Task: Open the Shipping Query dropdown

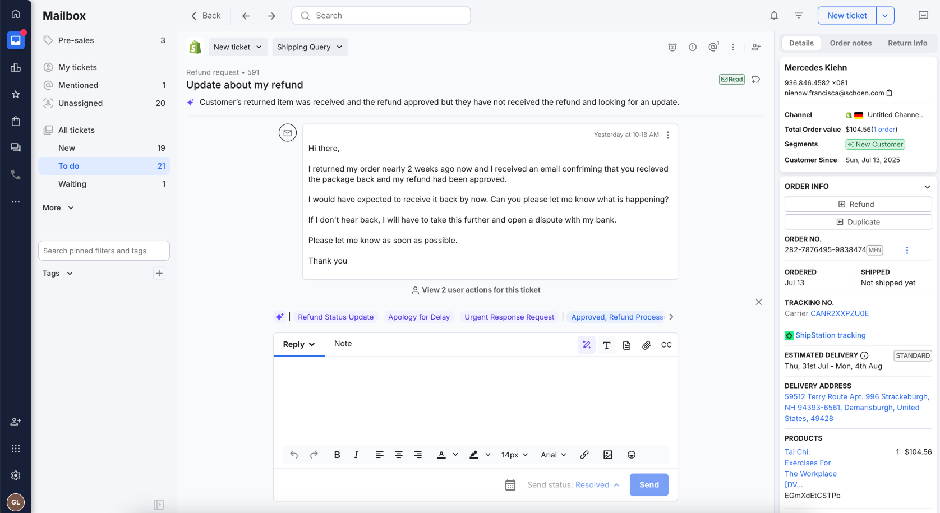Action: [x=310, y=47]
